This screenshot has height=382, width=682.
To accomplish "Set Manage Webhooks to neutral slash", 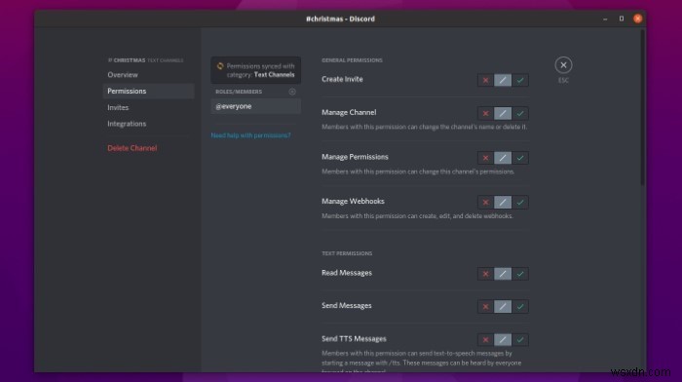I will click(503, 203).
